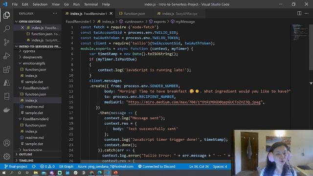Open editor More Actions ellipsis

[307, 13]
